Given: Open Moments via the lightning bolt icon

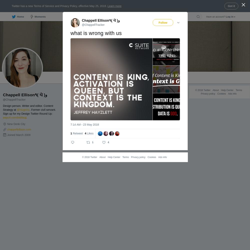Looking at the screenshot, I should 32,17.
